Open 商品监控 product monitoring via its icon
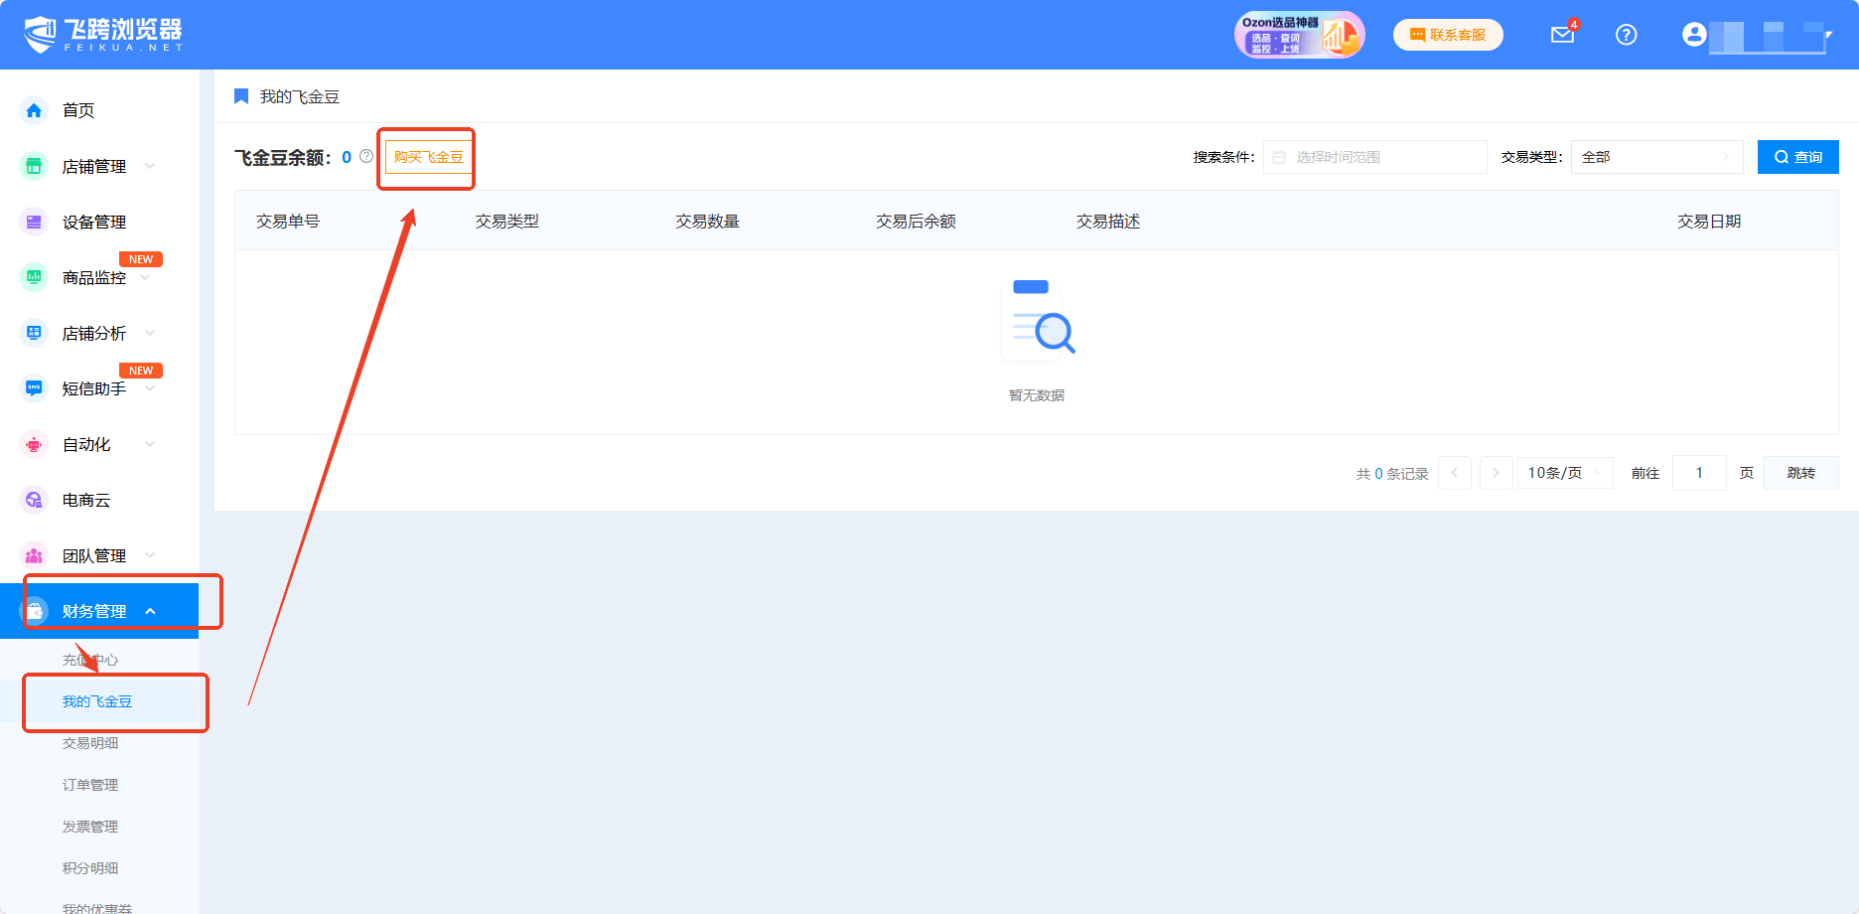This screenshot has width=1859, height=914. [33, 277]
